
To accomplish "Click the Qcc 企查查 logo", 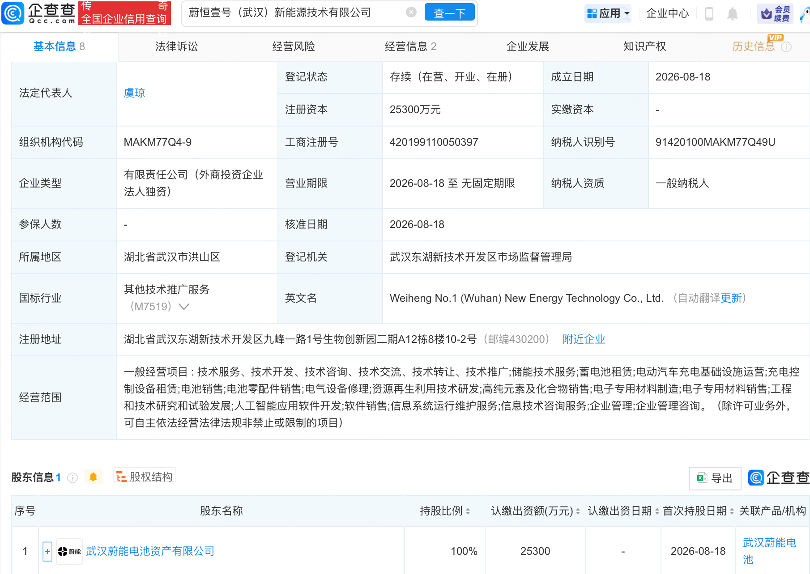I will tap(38, 13).
